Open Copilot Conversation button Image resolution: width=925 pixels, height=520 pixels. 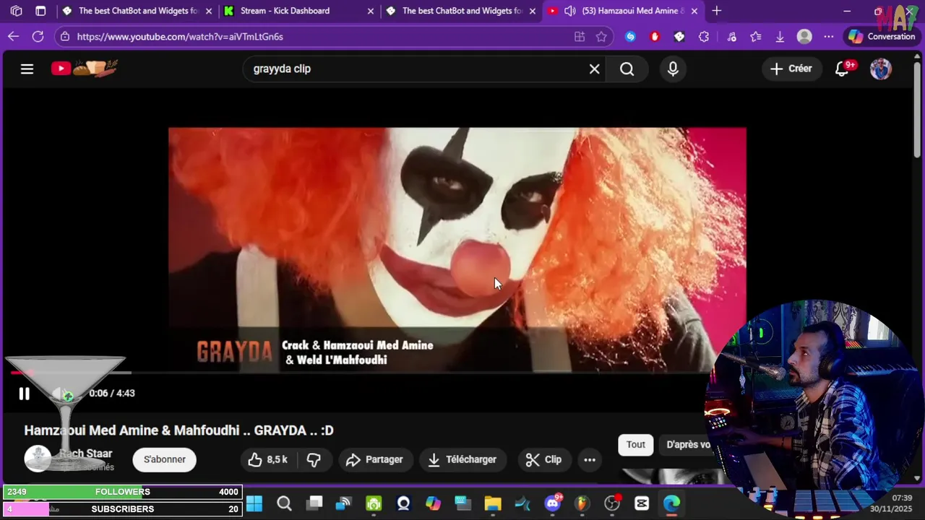coord(882,36)
